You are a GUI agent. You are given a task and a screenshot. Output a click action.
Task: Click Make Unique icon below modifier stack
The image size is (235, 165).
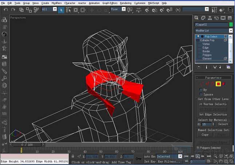tap(215, 67)
